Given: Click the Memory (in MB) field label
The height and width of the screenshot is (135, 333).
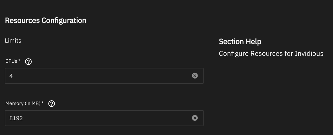Looking at the screenshot, I should 23,103.
